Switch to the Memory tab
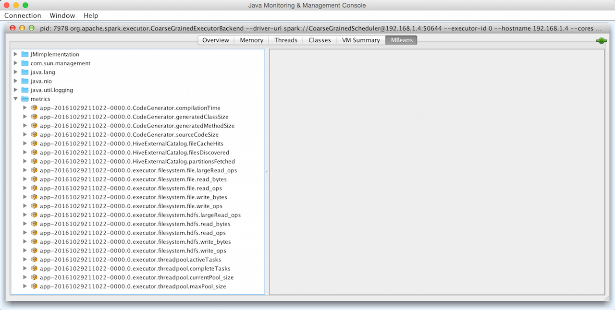The image size is (615, 310). (x=251, y=40)
